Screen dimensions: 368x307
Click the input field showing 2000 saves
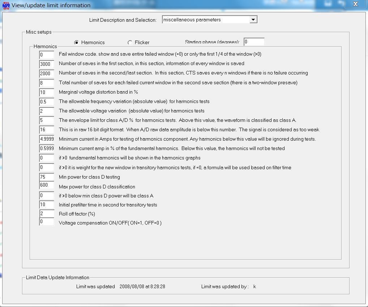47,73
